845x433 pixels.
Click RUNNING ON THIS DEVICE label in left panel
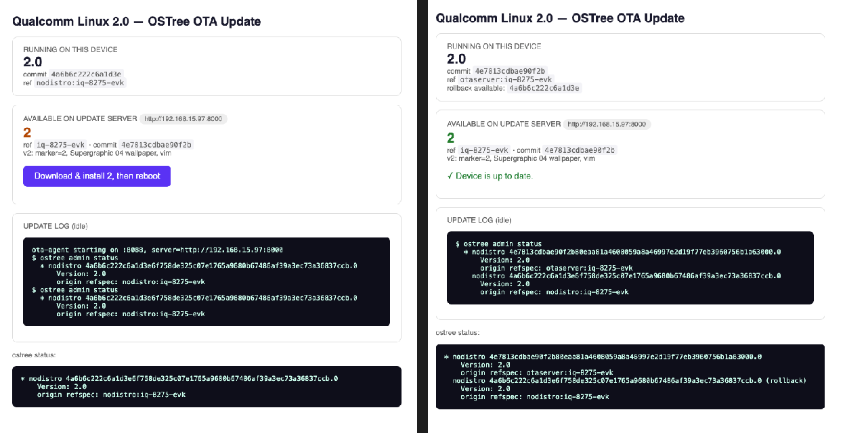(x=70, y=49)
